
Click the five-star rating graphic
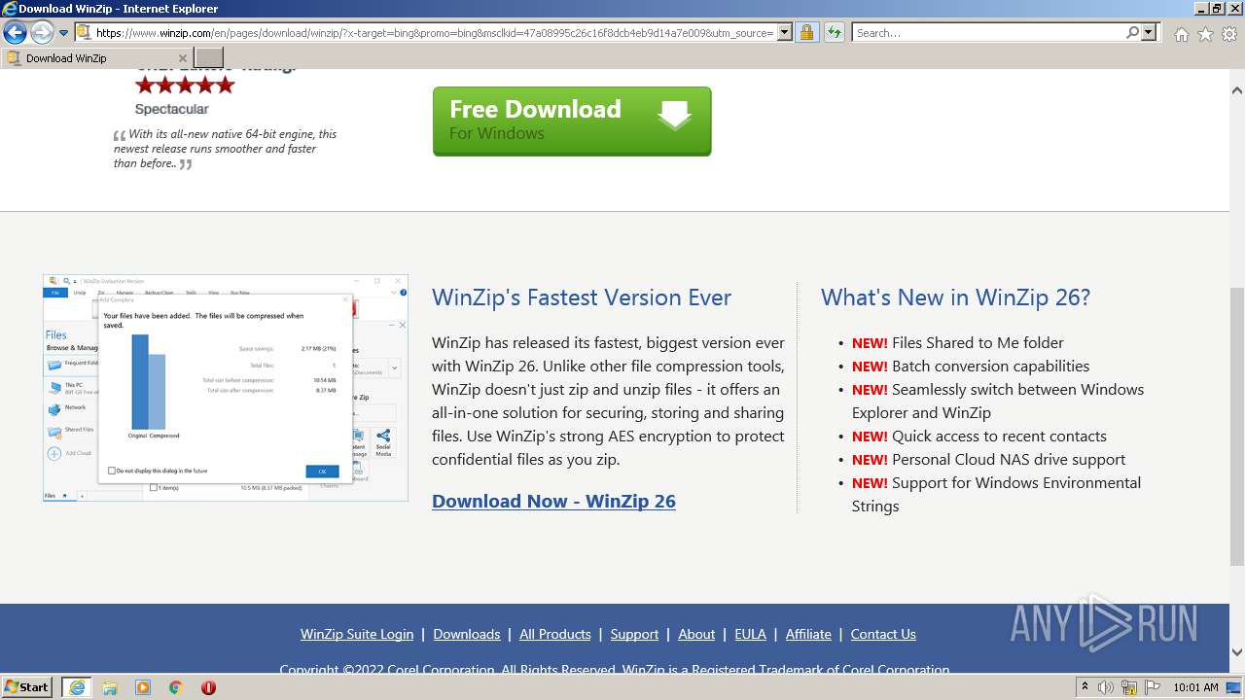coord(185,85)
